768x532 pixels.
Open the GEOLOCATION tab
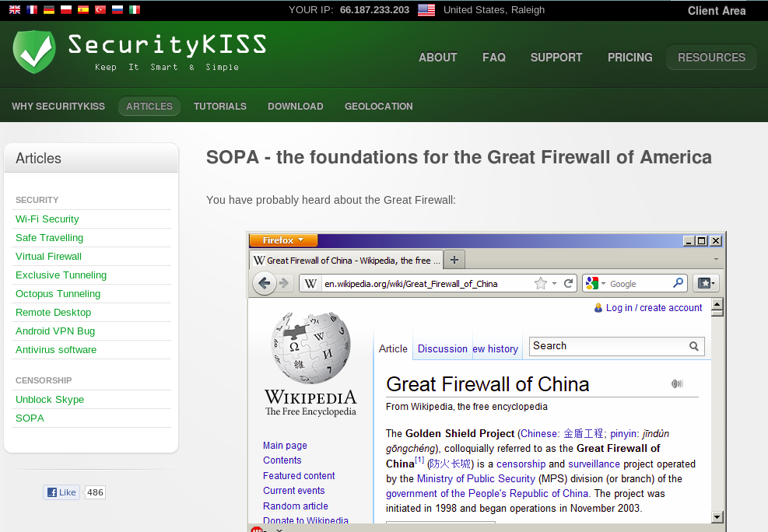pos(378,107)
